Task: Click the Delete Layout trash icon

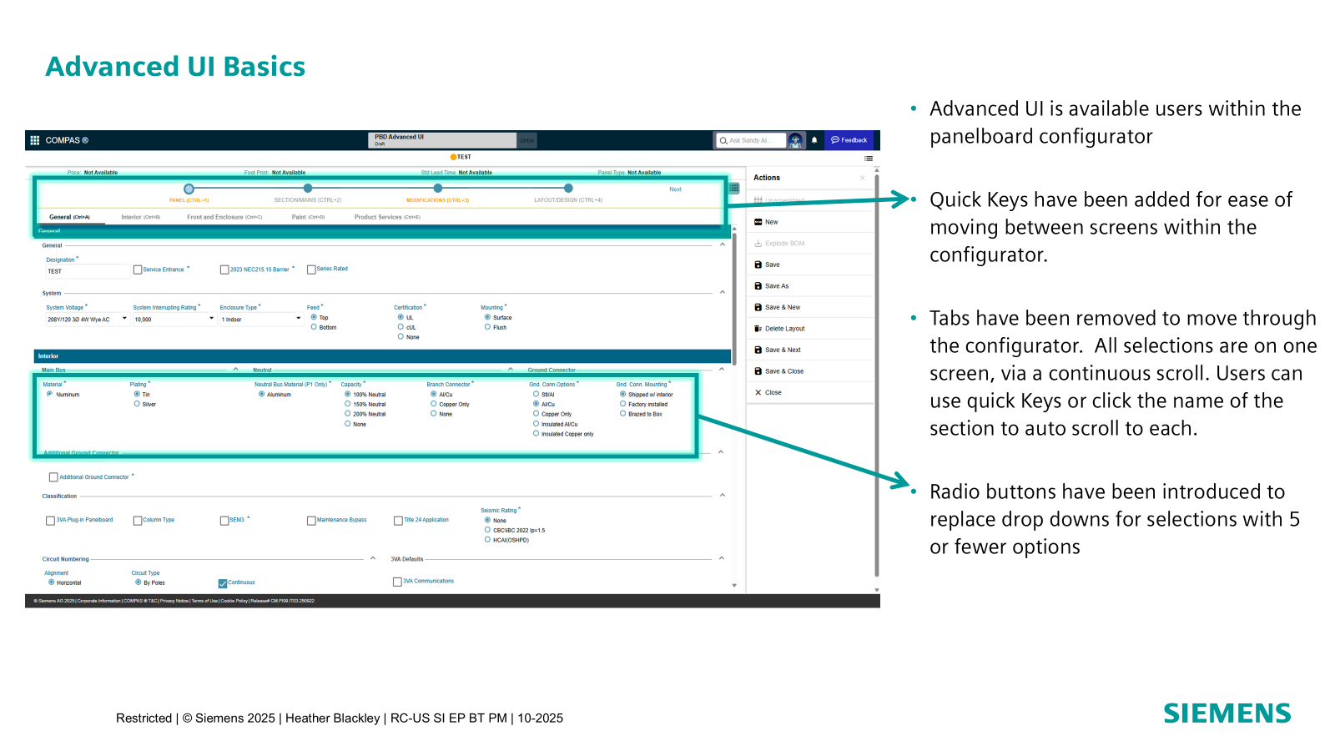Action: coord(758,329)
